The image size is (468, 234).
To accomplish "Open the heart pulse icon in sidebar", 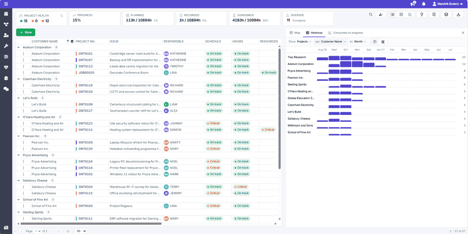I will [6, 68].
